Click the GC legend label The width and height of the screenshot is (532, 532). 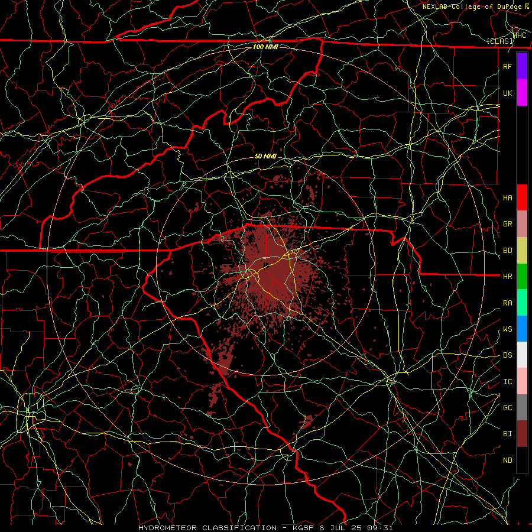(x=507, y=408)
